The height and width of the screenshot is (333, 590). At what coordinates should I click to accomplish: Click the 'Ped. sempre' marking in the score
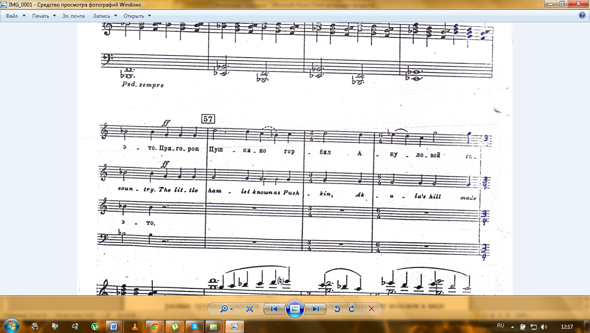point(143,85)
